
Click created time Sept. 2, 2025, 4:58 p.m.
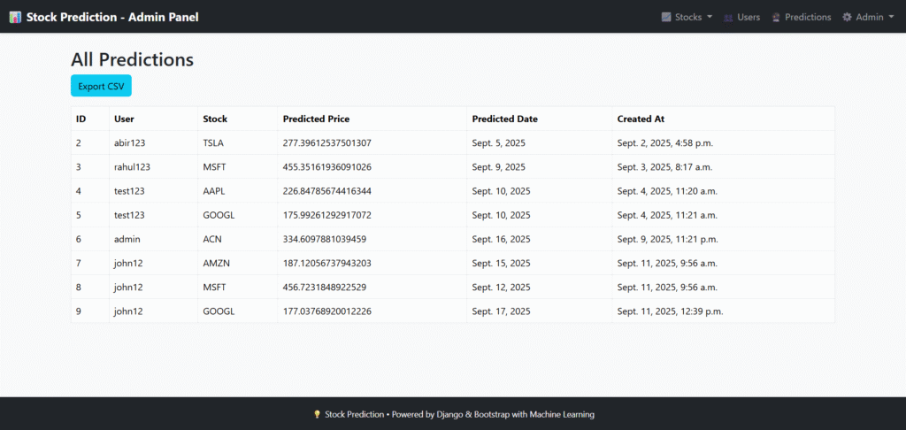pyautogui.click(x=665, y=142)
